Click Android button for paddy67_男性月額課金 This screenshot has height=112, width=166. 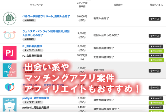pos(156,103)
